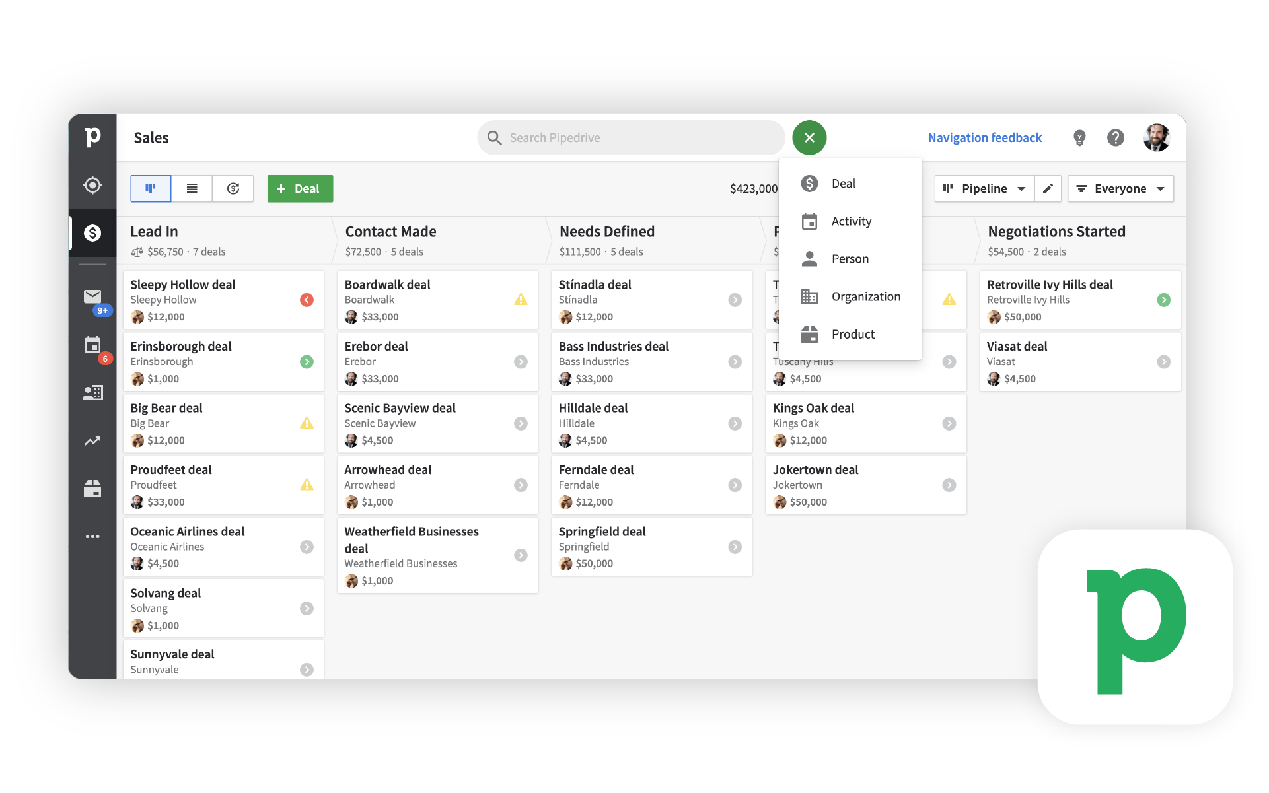
Task: Click Solvang deal activity arrow
Action: pyautogui.click(x=307, y=608)
